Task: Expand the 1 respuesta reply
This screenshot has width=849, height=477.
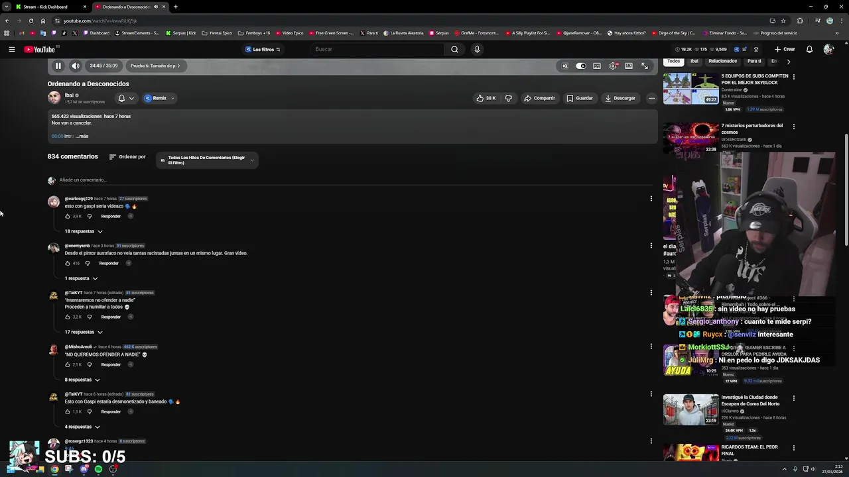Action: click(x=81, y=278)
